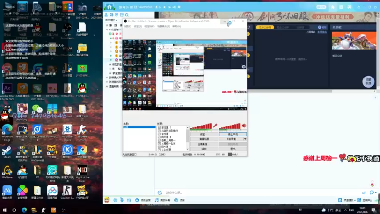Select the yellow highlighted tab in channel panel
Screen dimensions: 380x214
265,27
